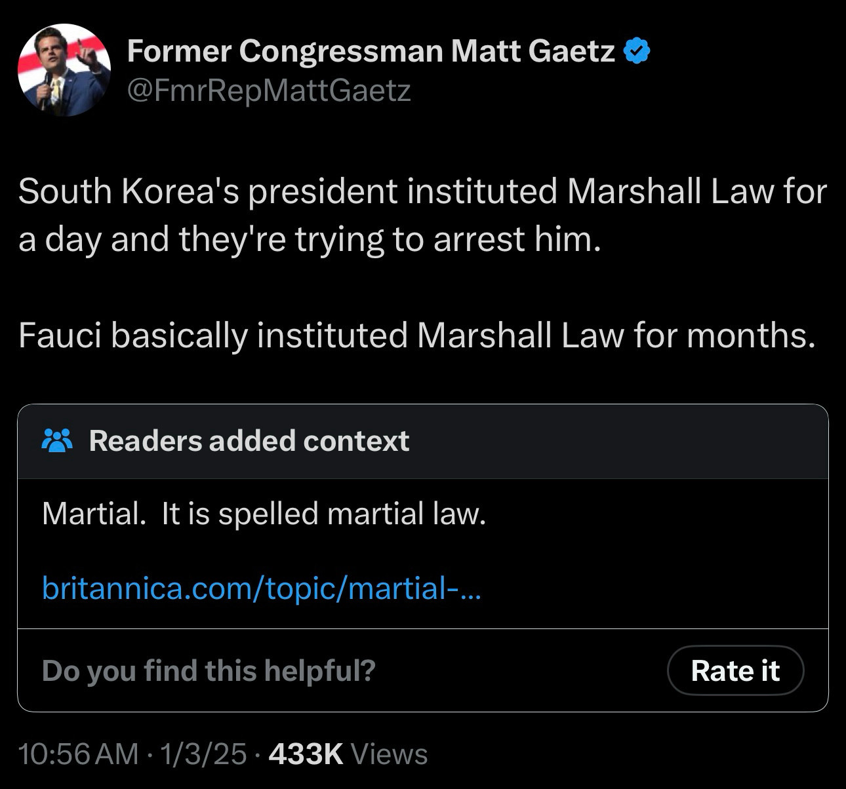Screen dimensions: 846x789
Task: Click the tweet sentence about South Korea's president
Action: tap(422, 216)
